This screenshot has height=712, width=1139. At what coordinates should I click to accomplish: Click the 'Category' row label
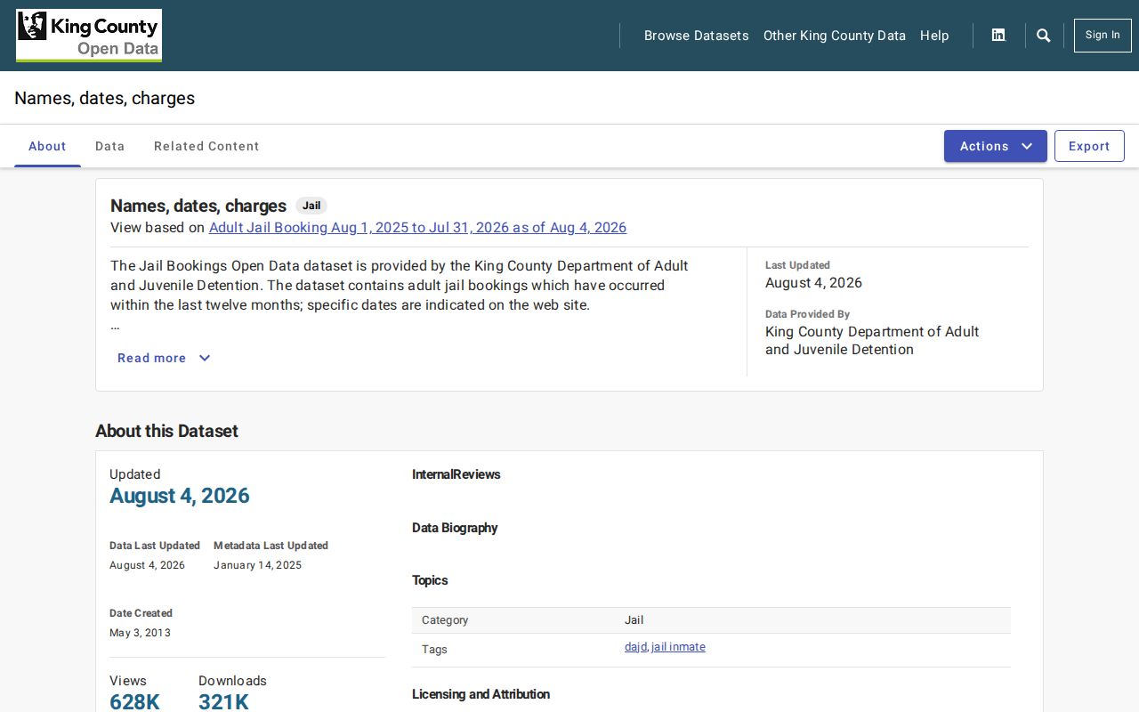pos(445,620)
